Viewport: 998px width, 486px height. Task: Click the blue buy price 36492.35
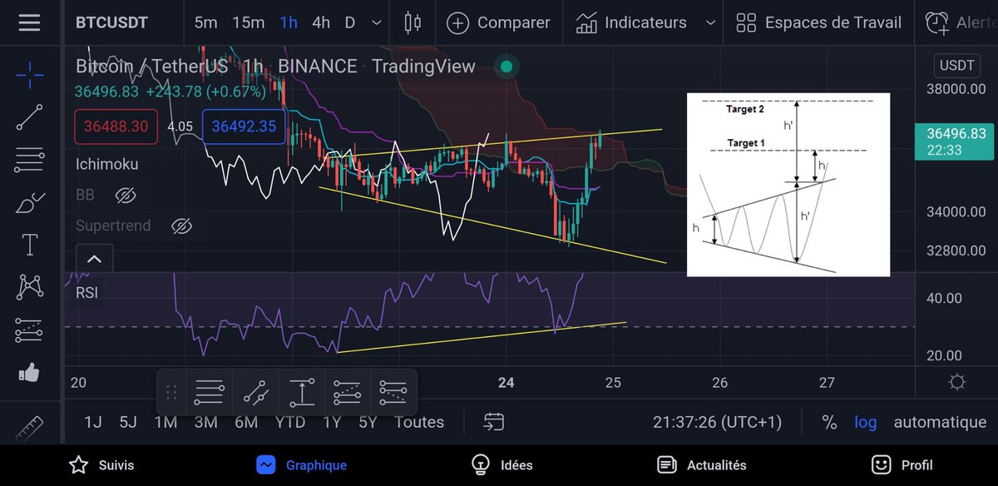244,126
